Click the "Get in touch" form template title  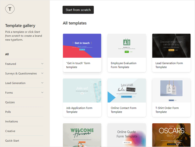click(x=78, y=65)
